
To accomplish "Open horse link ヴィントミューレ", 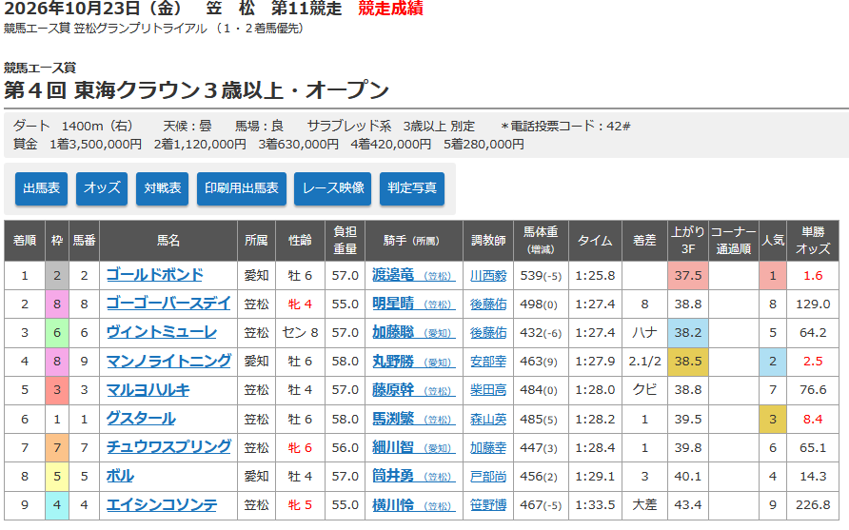I will (x=162, y=332).
